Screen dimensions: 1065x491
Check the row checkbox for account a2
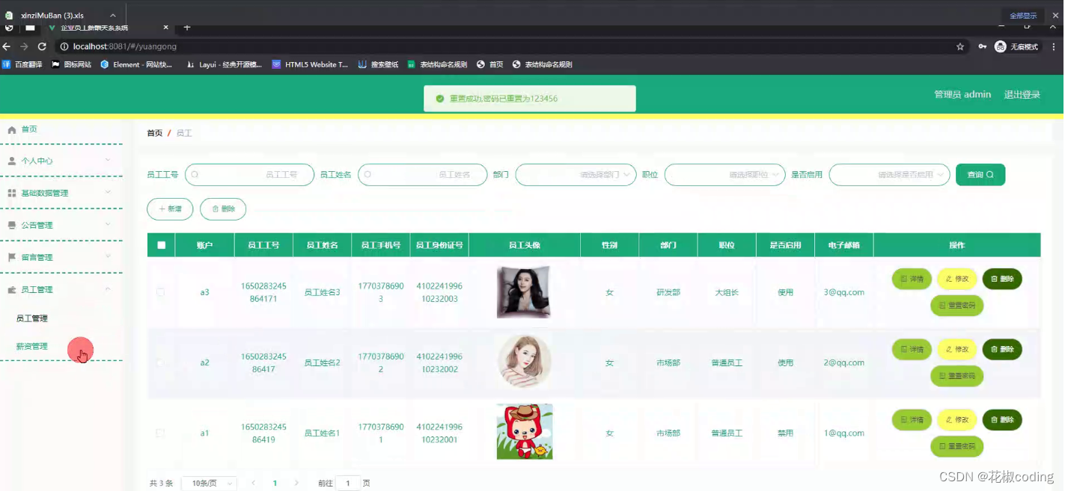point(161,362)
